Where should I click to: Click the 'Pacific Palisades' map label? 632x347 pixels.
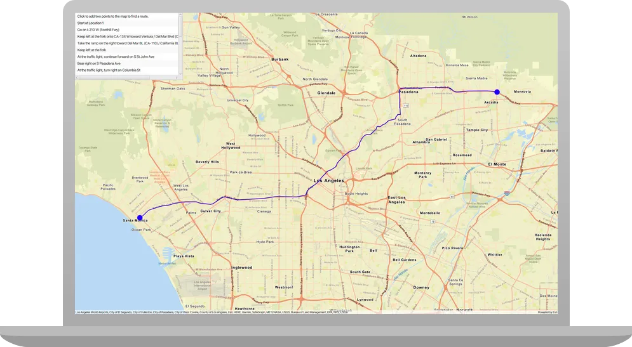coord(108,187)
